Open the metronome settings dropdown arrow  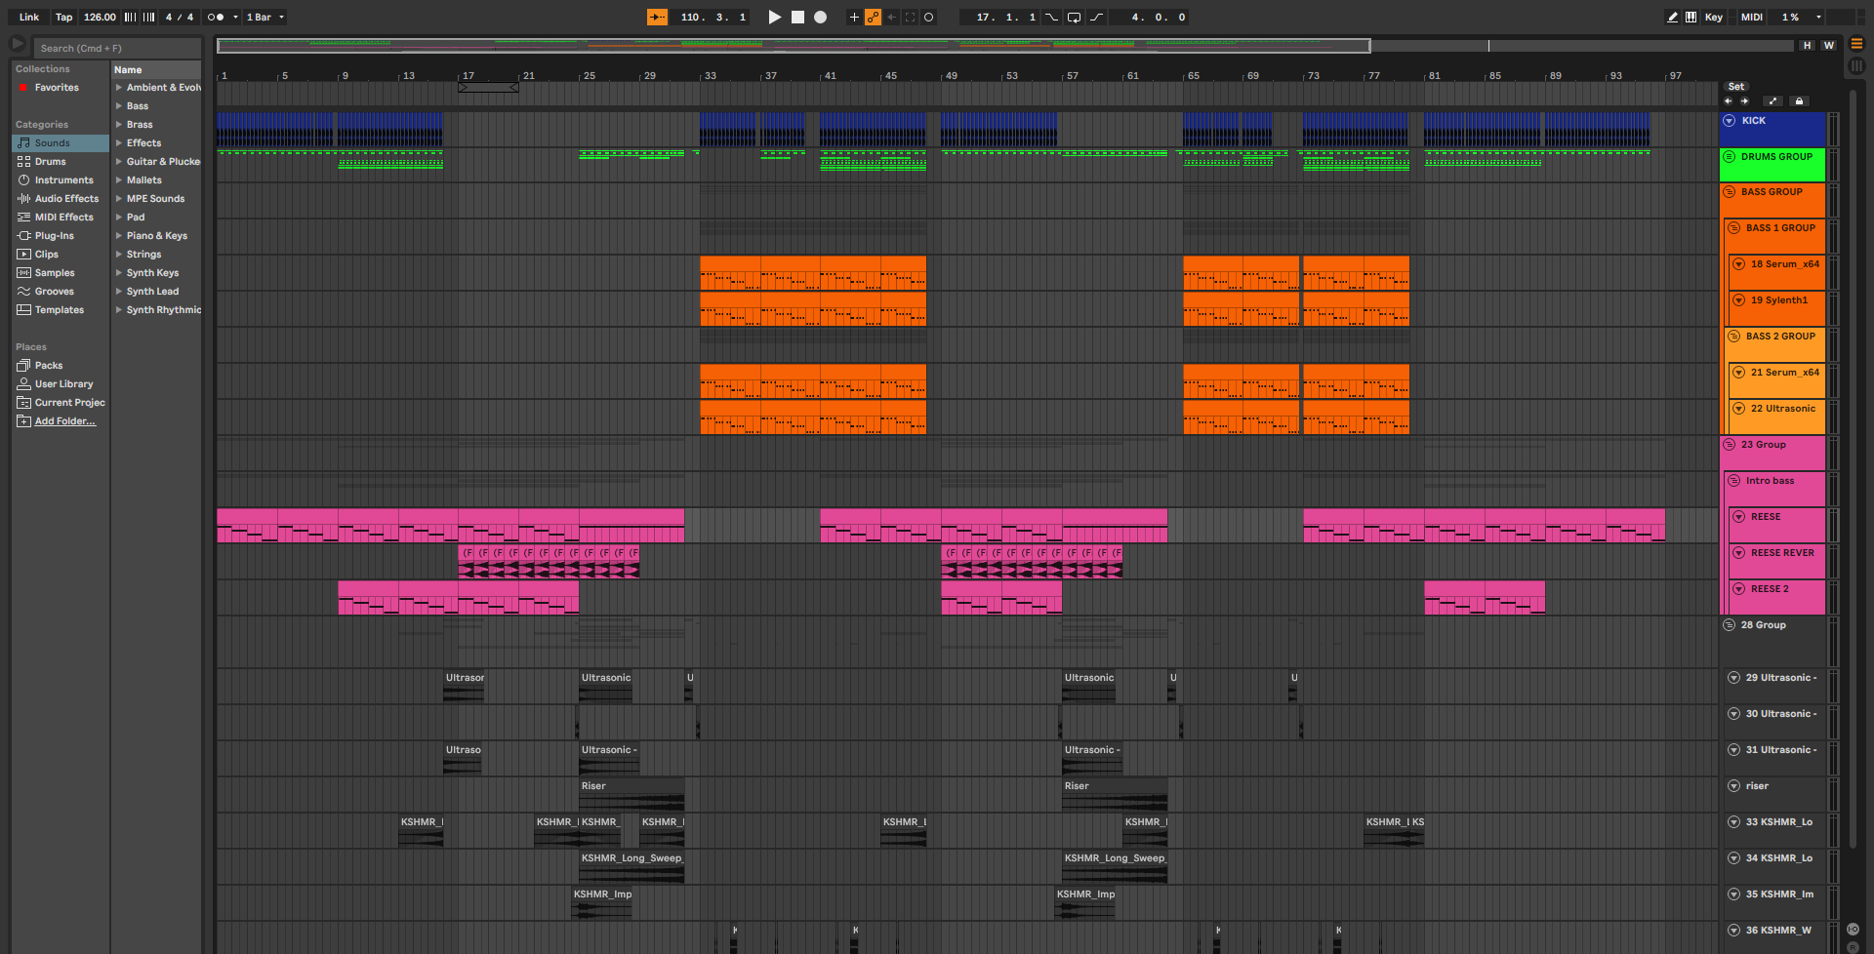pos(235,17)
